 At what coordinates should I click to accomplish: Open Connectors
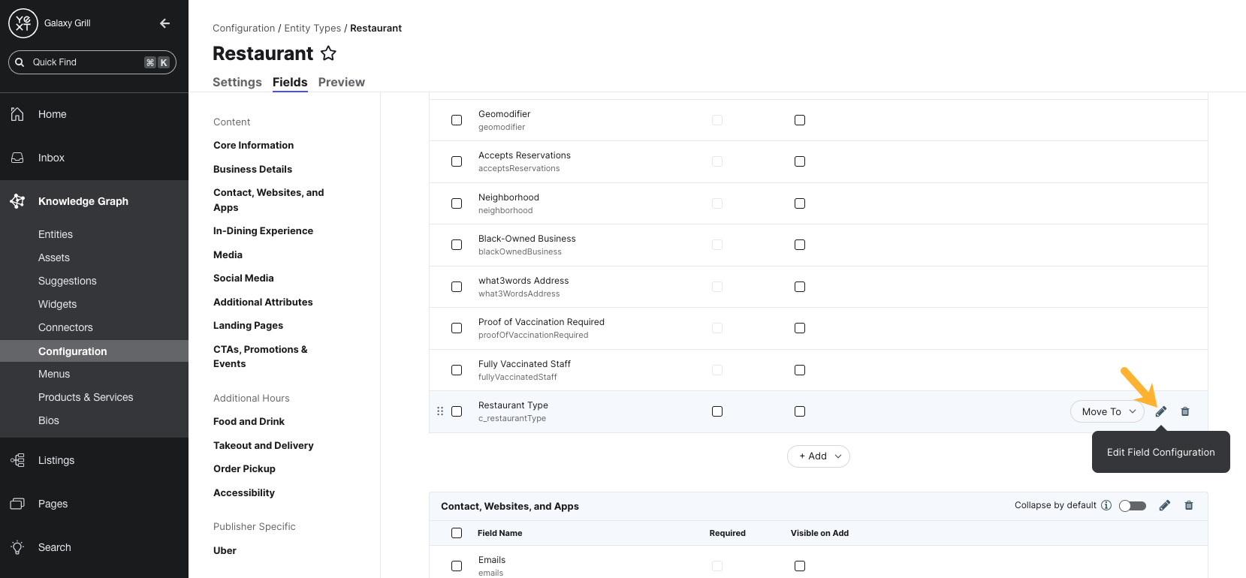pyautogui.click(x=65, y=327)
